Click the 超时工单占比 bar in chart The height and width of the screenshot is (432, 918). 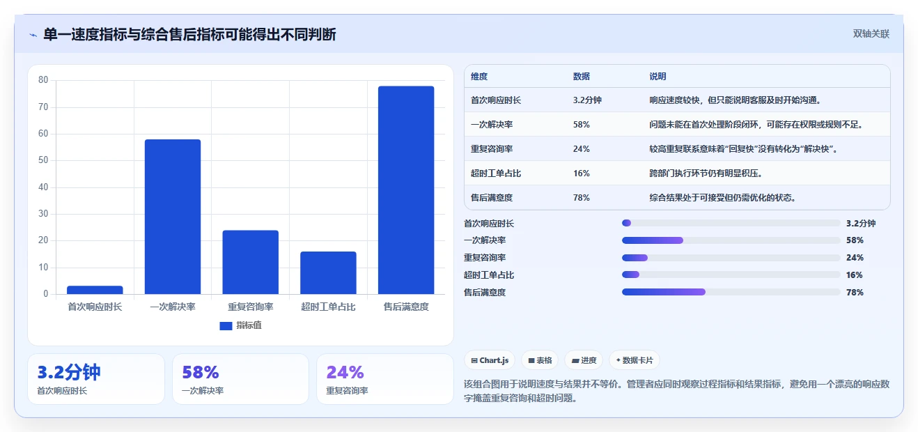328,272
